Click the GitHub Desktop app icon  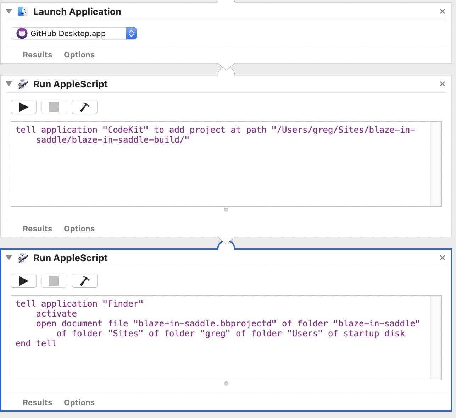point(22,33)
